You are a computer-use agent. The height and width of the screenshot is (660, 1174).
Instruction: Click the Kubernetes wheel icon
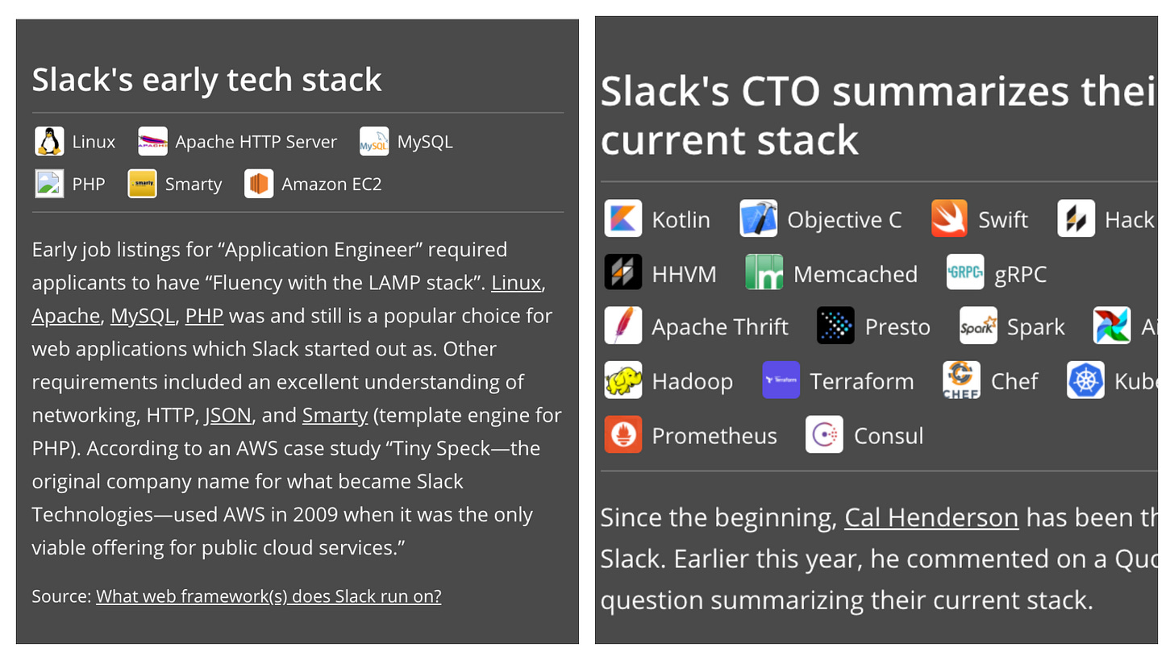tap(1086, 380)
